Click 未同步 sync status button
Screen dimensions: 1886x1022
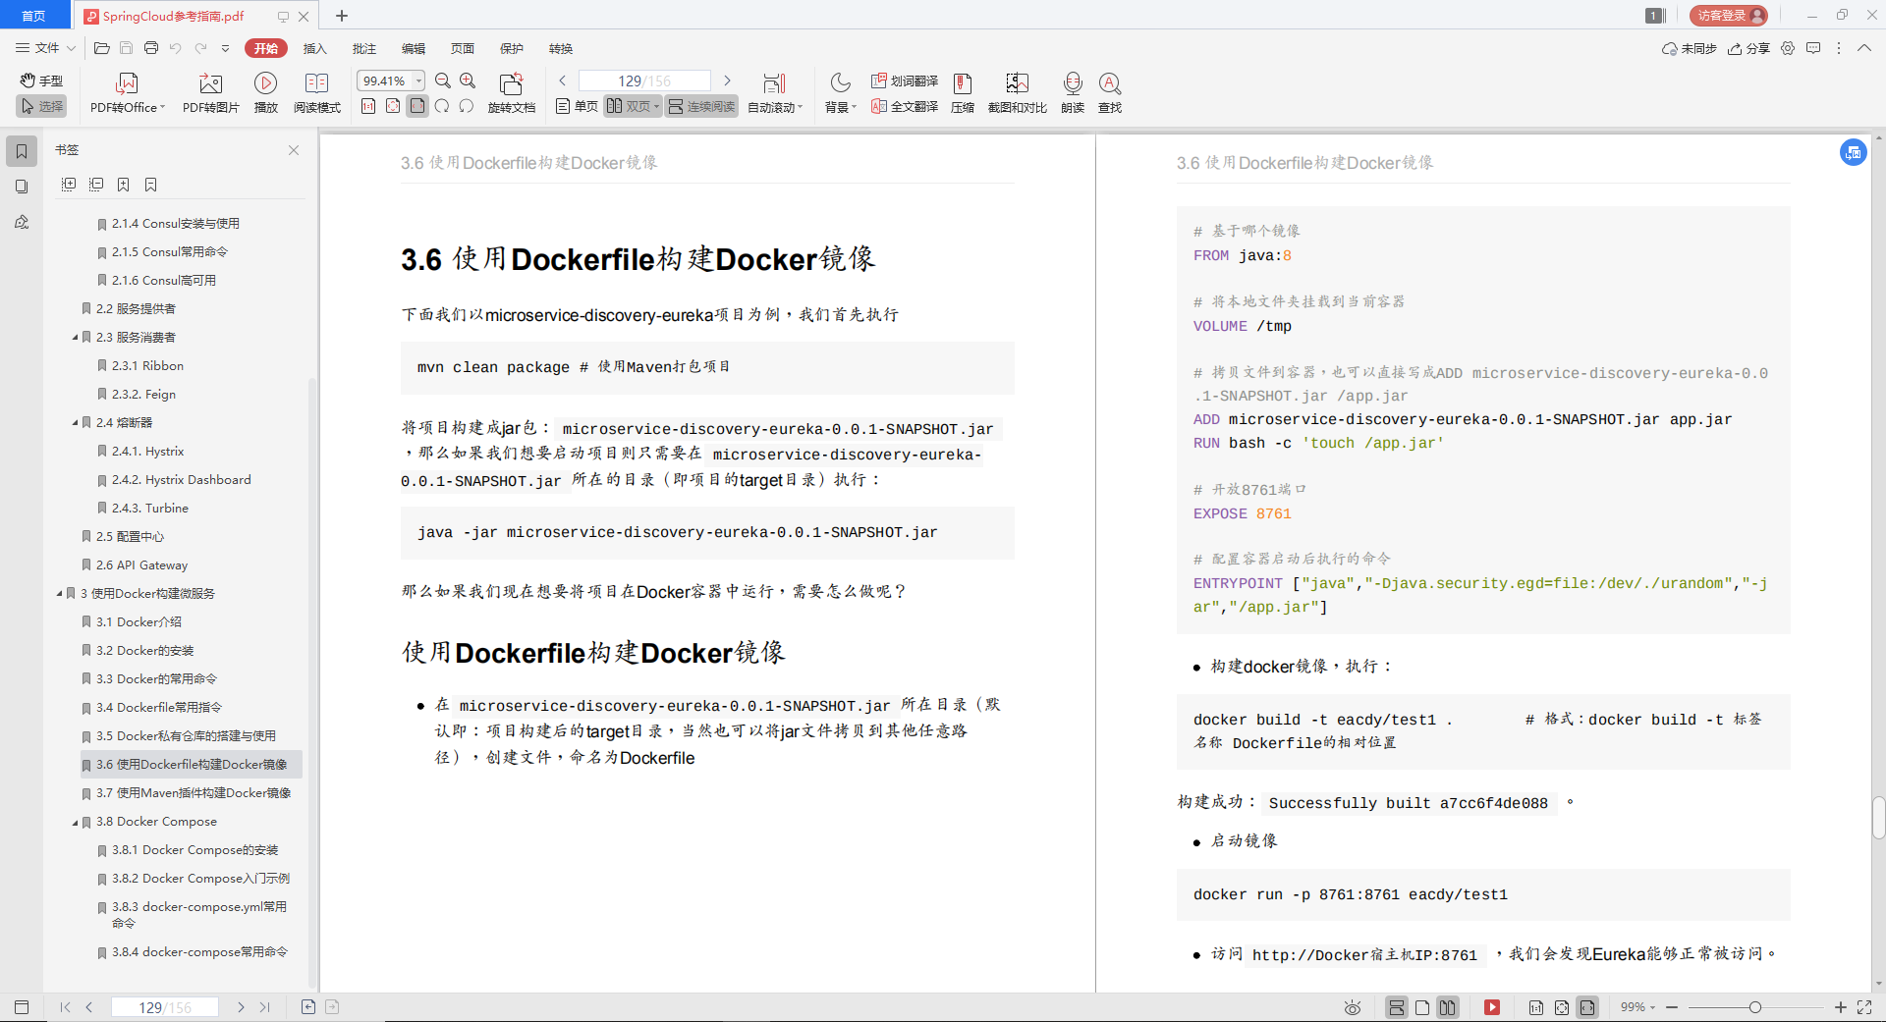[x=1689, y=48]
